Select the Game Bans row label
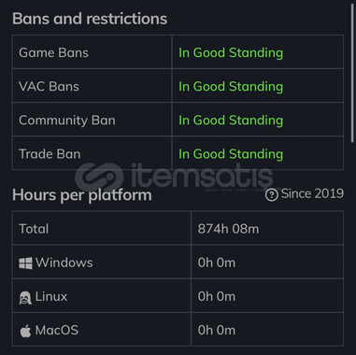The image size is (356, 355). [53, 52]
